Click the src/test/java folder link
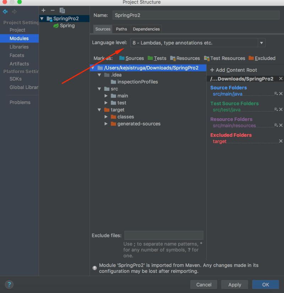284x293 pixels. [x=226, y=110]
